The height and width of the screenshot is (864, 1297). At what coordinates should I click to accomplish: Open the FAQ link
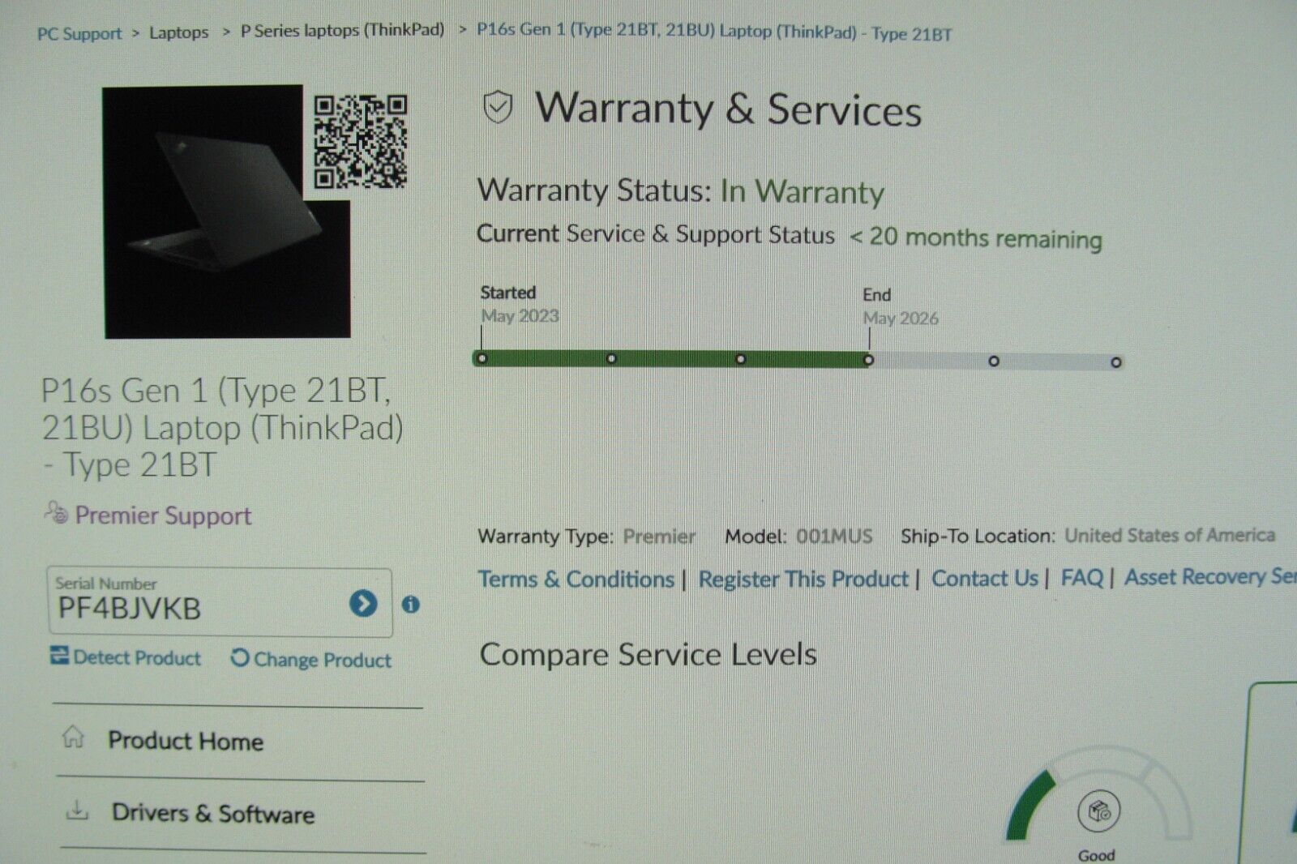click(x=1082, y=577)
